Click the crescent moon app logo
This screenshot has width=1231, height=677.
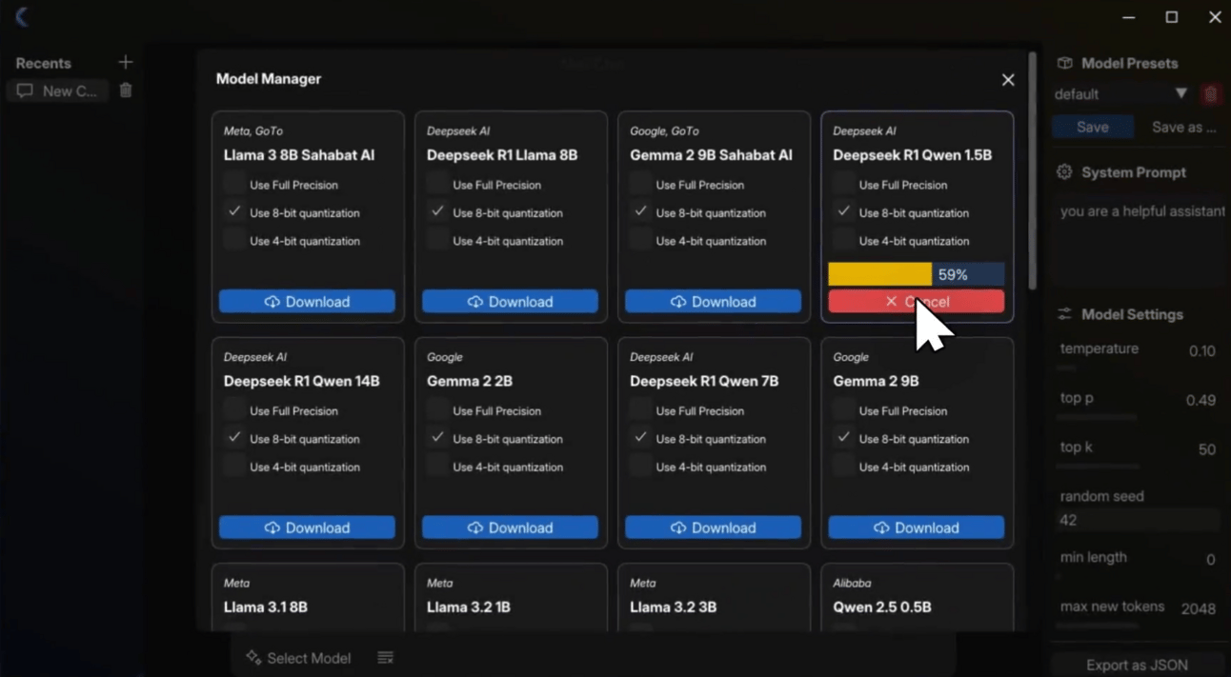[x=23, y=16]
